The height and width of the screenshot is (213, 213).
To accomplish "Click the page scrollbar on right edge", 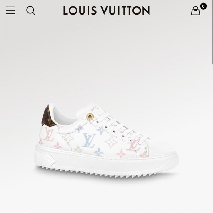I will [212, 32].
